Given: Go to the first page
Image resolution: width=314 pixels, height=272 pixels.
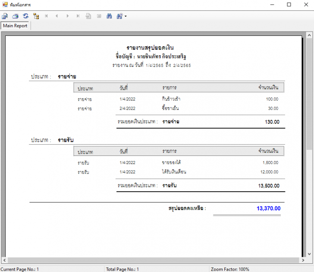Looking at the screenshot, I should 46,16.
